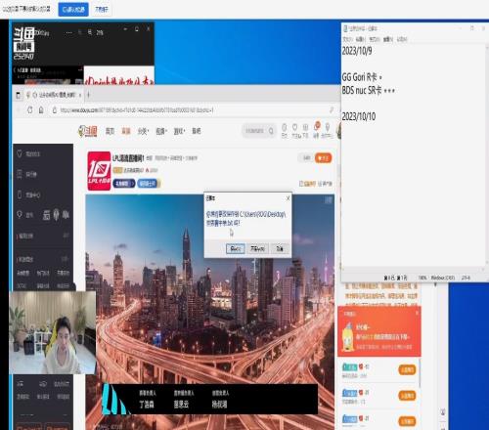Screen dimensions: 489x430
Task: Click the LPL 10 streamer avatar
Action: coord(99,171)
